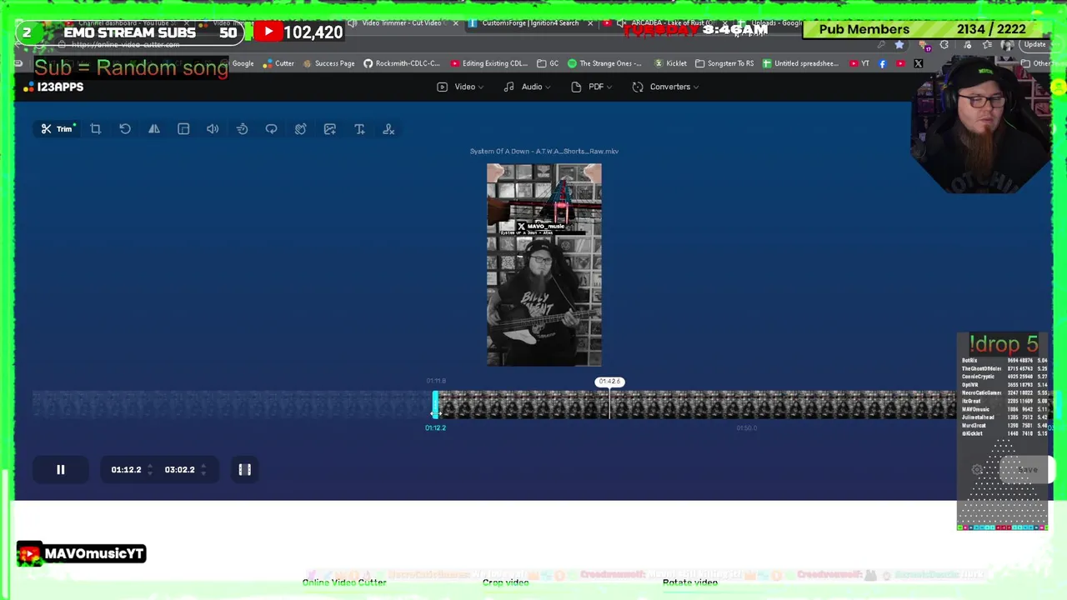Open the red YouTube icon bookmark after Facebook

900,63
